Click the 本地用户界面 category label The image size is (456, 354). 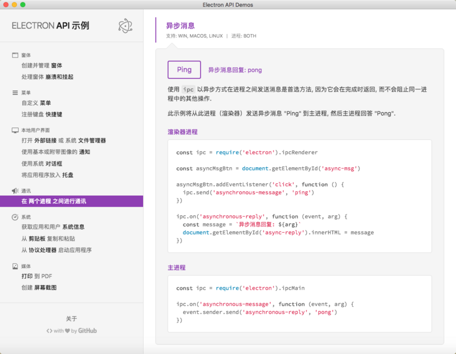[x=35, y=130]
